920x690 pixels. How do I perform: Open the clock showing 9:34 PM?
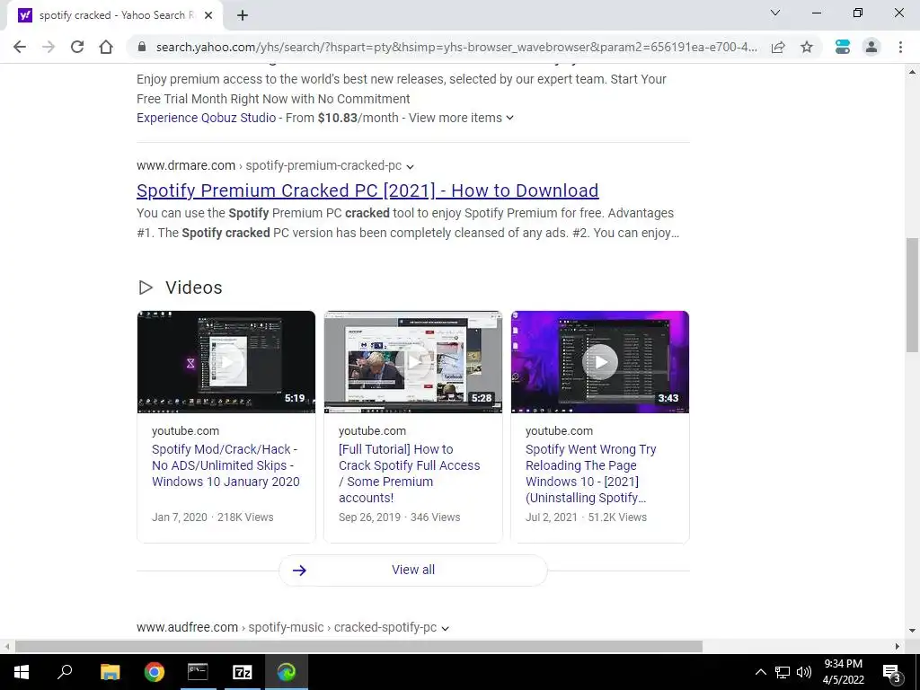pyautogui.click(x=843, y=672)
